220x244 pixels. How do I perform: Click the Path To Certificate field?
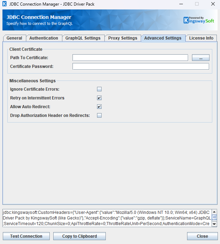[130, 58]
